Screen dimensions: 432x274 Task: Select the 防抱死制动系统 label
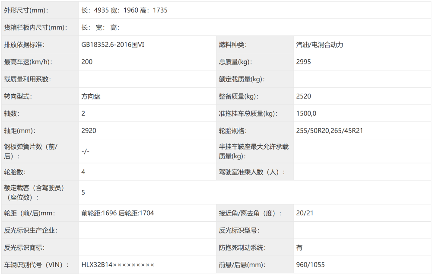(x=242, y=248)
